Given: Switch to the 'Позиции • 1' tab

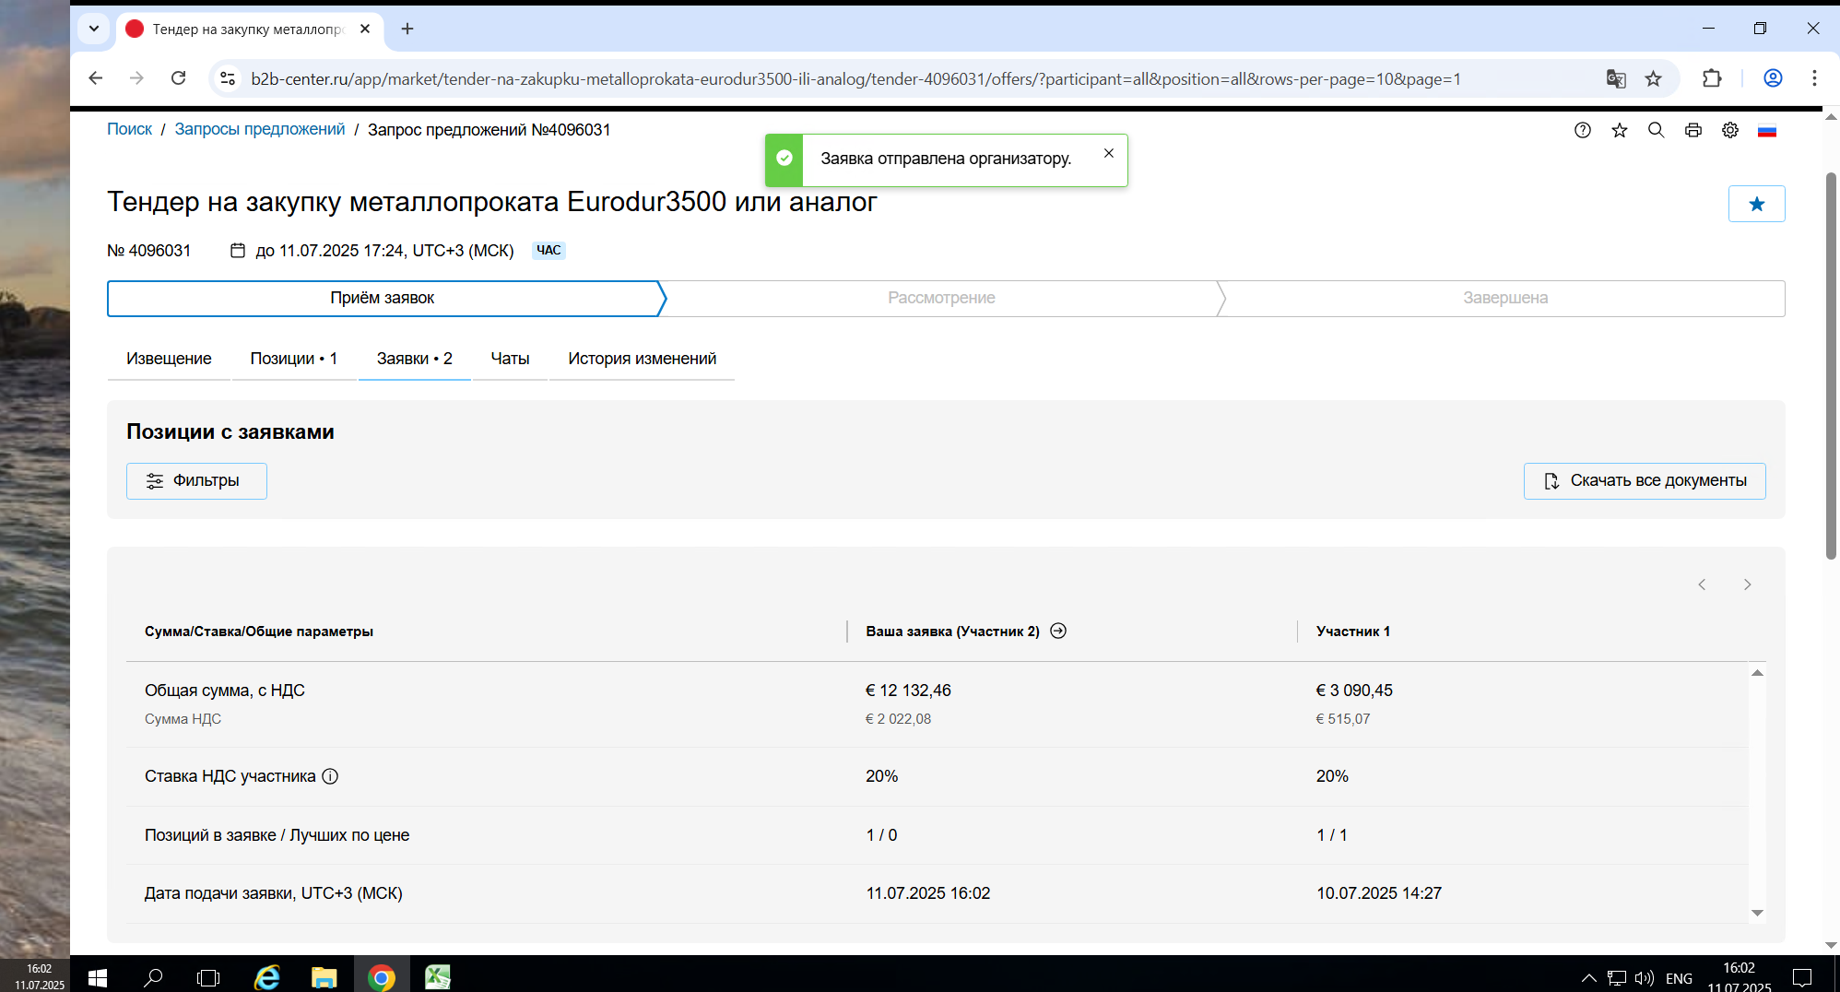Looking at the screenshot, I should click(x=294, y=359).
